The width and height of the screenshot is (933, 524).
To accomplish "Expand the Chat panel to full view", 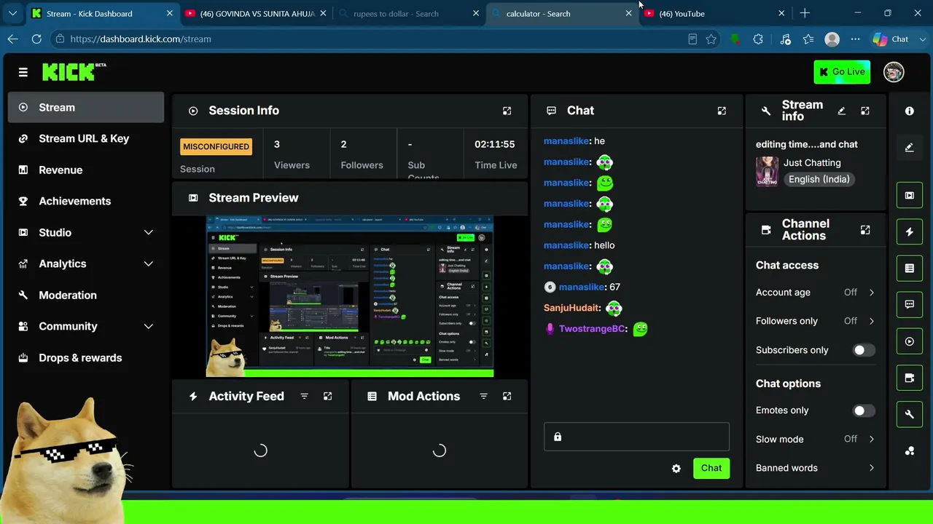I will 722,111.
